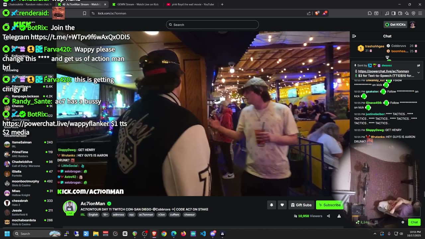Screen dimensions: 425x239
Task: Click the cheesur tag
Action: click(x=189, y=215)
